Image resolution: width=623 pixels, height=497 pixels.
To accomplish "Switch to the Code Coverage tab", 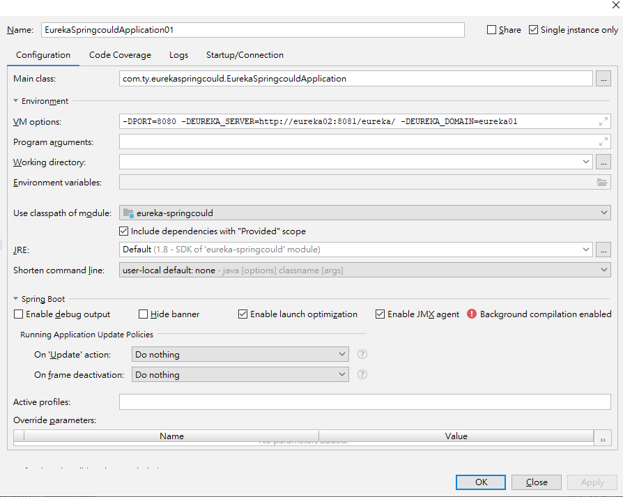I will (120, 55).
